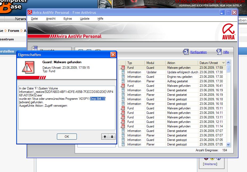The image size is (247, 172).
Task: Close the Avira AntiVir Personal window
Action: pos(235,12)
